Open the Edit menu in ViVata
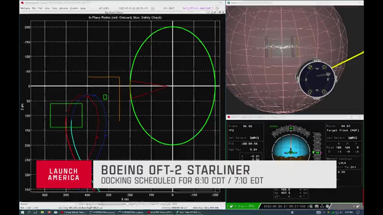This screenshot has height=215, width=383. [x=40, y=8]
